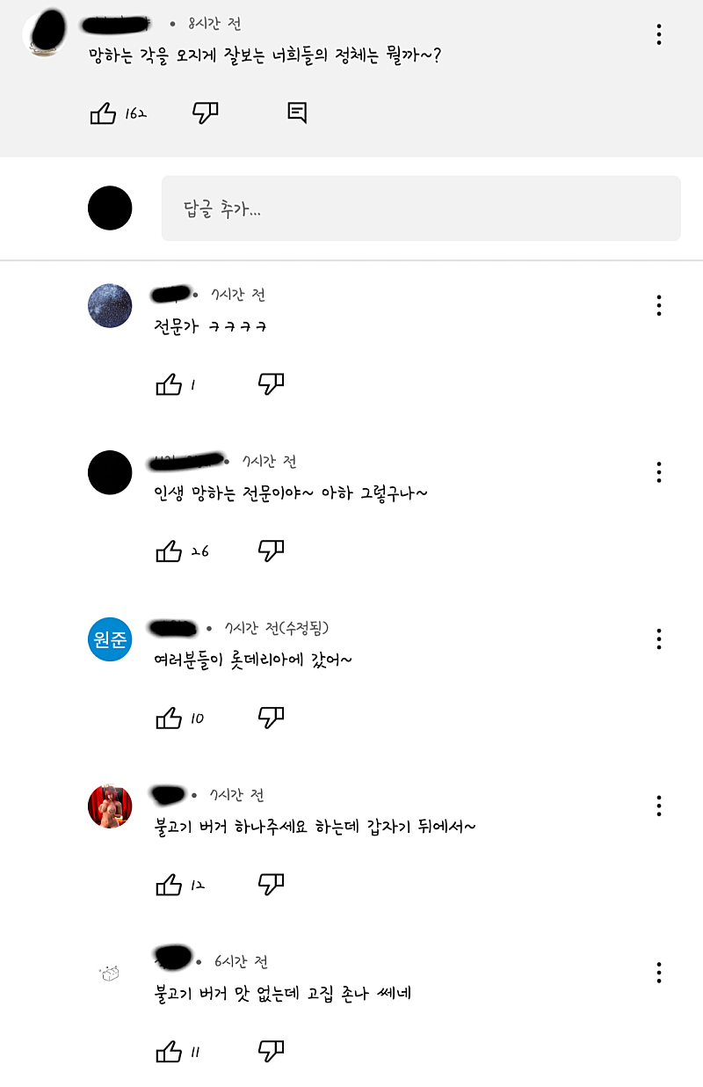The height and width of the screenshot is (1087, 703).
Task: Open the options menu for the 전문가 ㅋㅋㅋㅋ reply
Action: [659, 306]
